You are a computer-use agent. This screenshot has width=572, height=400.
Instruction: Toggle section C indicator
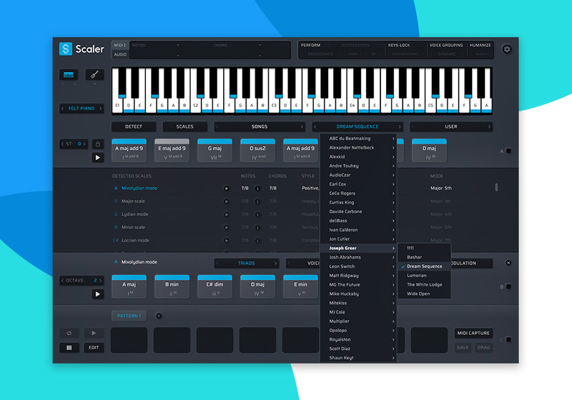(x=508, y=340)
